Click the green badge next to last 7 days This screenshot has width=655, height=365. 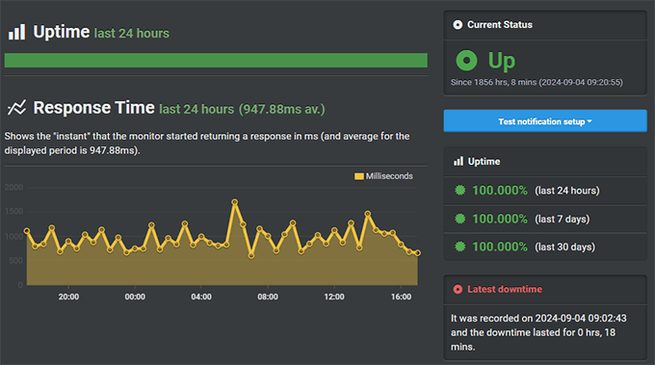(459, 219)
